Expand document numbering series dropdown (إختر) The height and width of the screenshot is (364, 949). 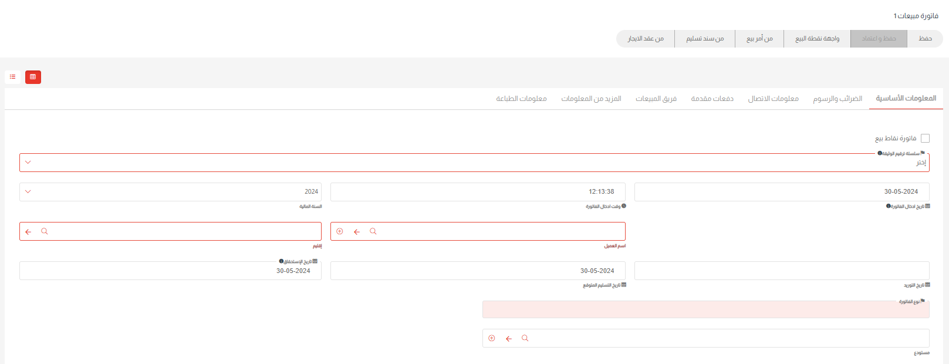click(474, 163)
